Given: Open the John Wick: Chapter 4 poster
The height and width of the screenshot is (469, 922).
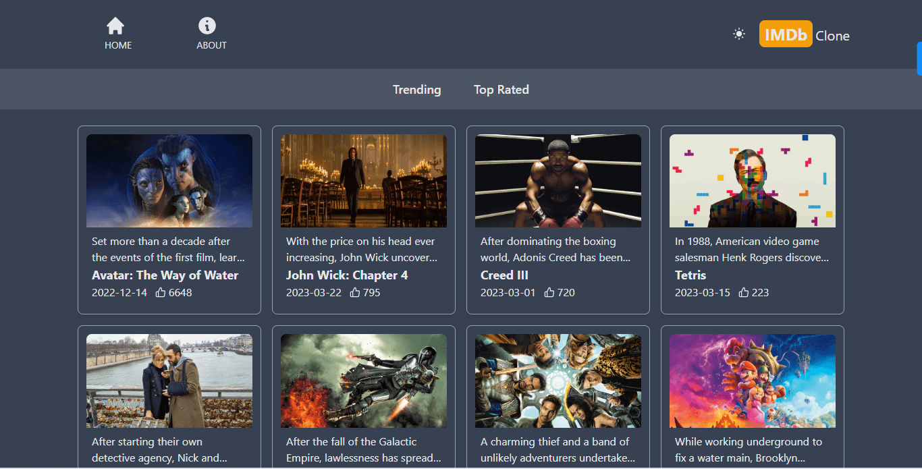Looking at the screenshot, I should (x=364, y=181).
